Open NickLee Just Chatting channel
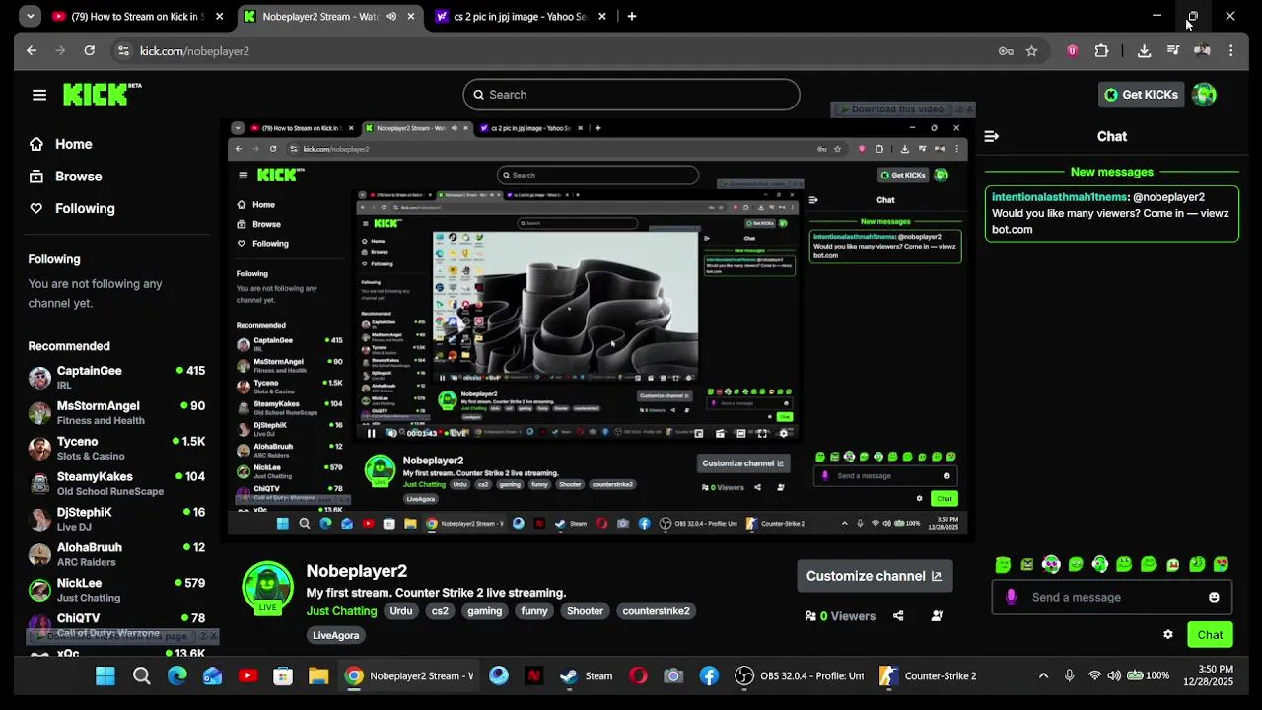 (116, 590)
